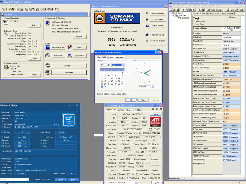Toggle the DirectCompute checkbox in GPU-Z
This screenshot has height=184, width=246.
point(137,174)
